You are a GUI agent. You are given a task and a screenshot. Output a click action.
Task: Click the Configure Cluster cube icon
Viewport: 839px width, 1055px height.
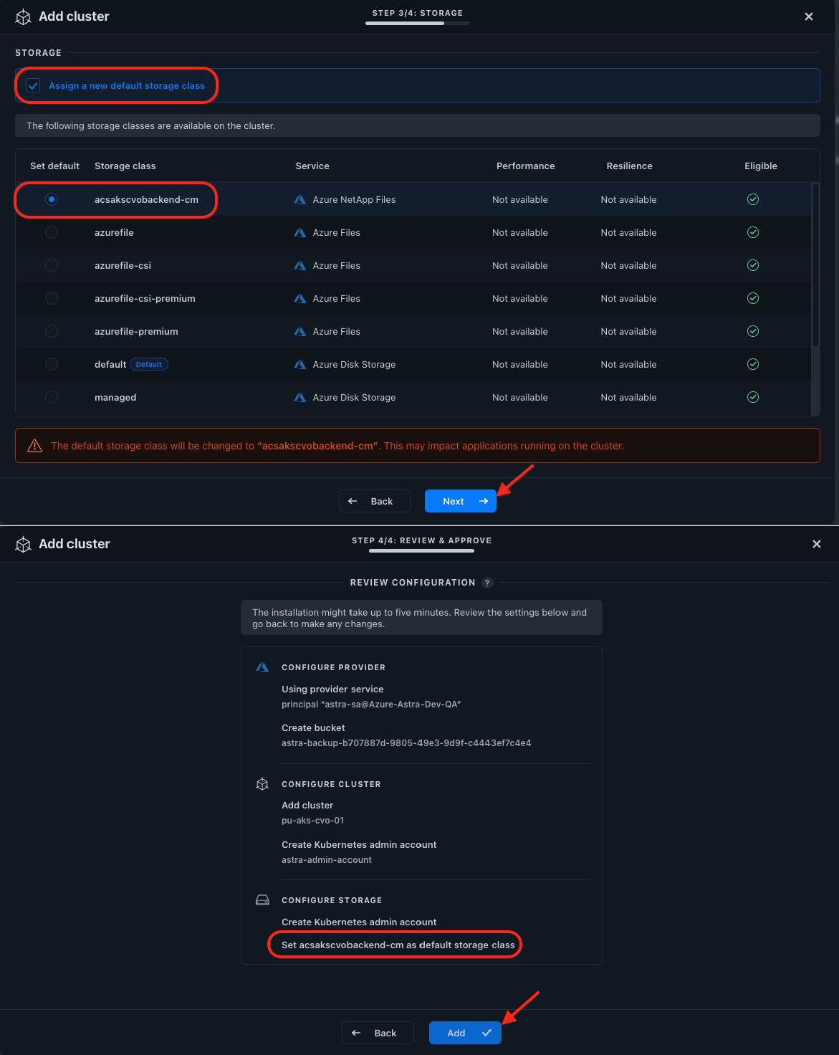(x=262, y=784)
